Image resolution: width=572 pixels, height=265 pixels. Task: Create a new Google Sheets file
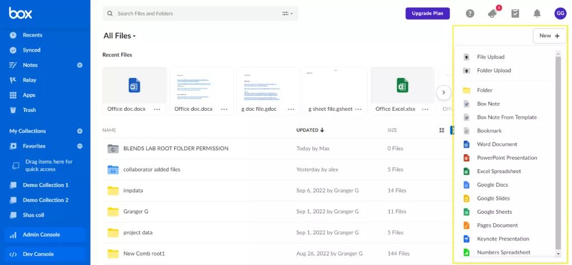[x=494, y=212]
